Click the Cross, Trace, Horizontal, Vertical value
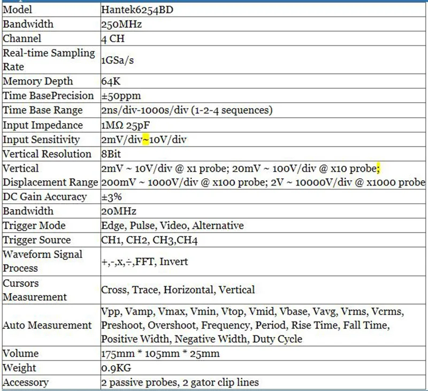428x391 pixels. tap(178, 290)
